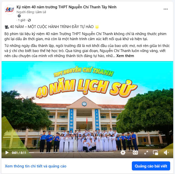Open poster profile Lãm Lê
175x174 pixels.
click(41, 12)
